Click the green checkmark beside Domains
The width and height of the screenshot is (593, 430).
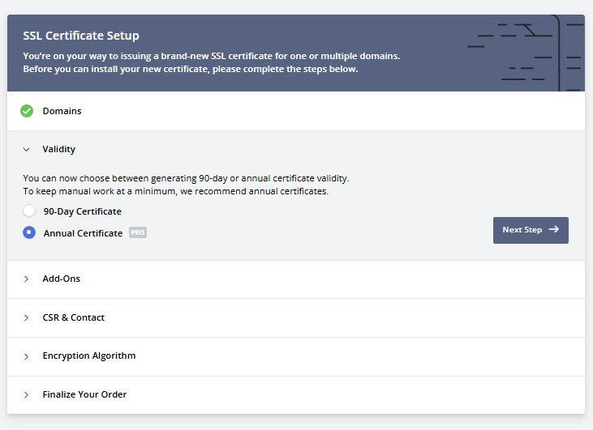(x=27, y=111)
